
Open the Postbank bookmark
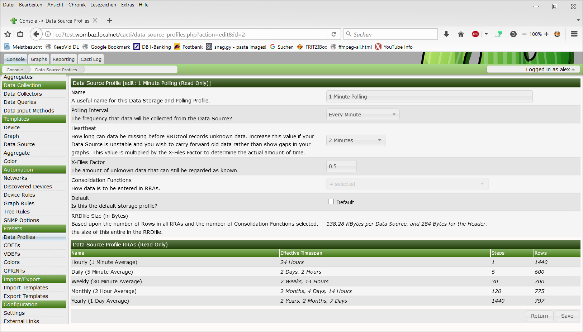pyautogui.click(x=189, y=47)
